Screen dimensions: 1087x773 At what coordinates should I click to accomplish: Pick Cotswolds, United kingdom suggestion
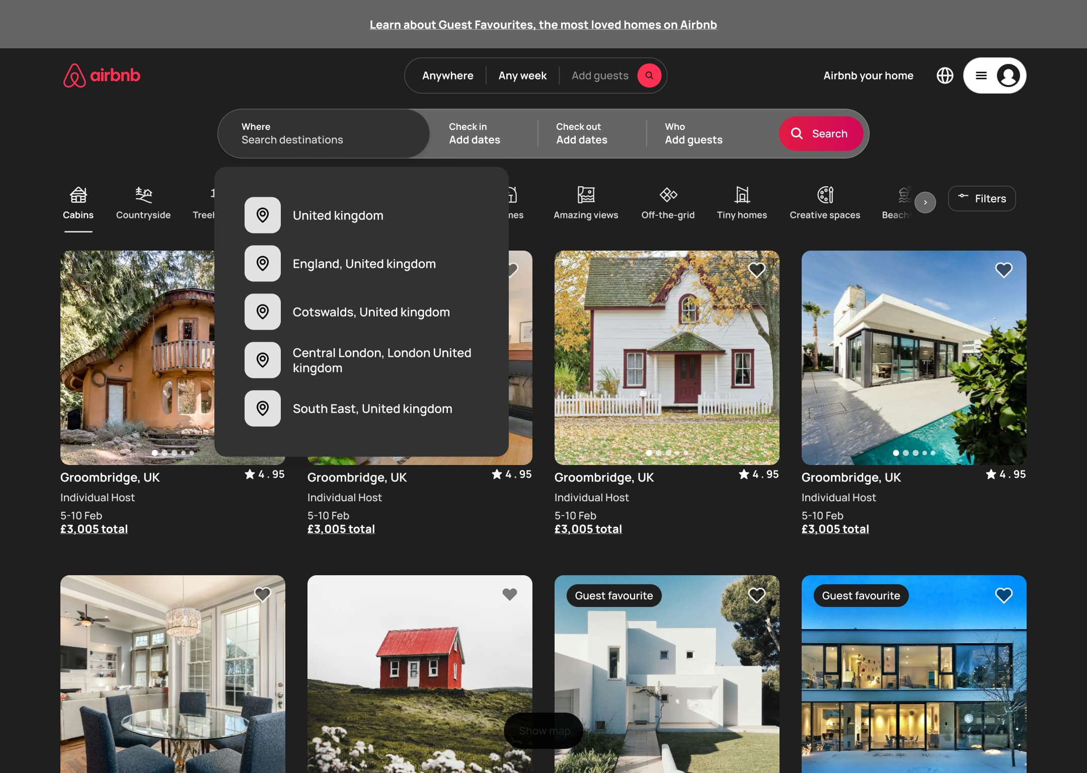coord(361,312)
